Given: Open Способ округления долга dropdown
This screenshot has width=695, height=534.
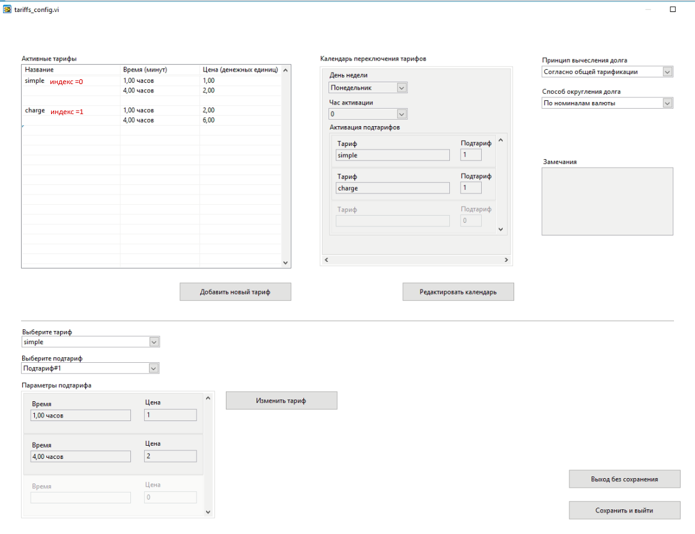Looking at the screenshot, I should point(667,103).
